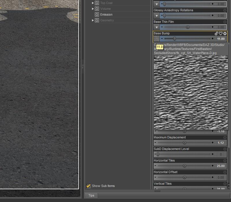Select the Top Coat label in tree
The image size is (231, 202).
pos(106,3)
